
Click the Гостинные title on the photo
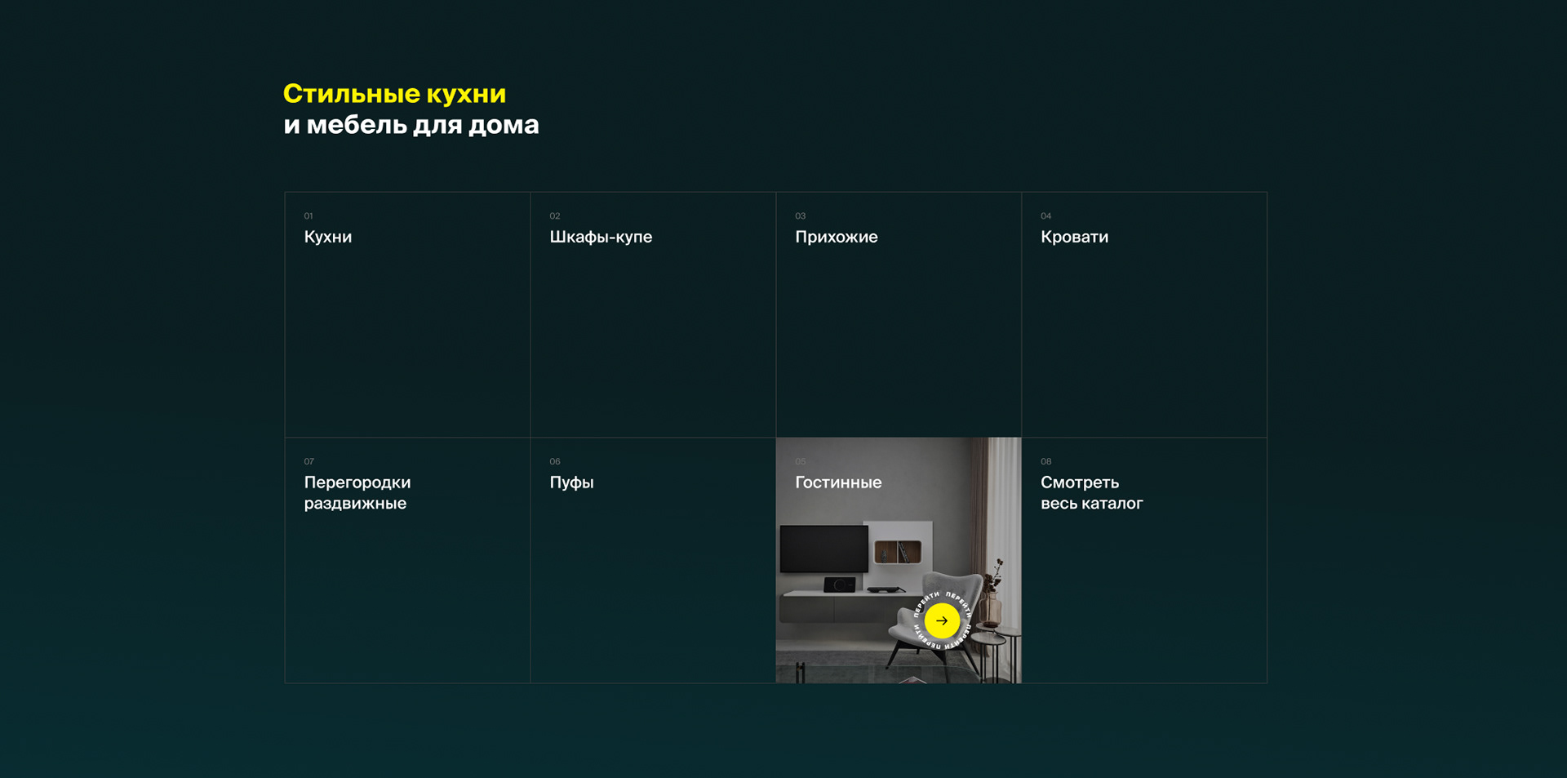838,482
